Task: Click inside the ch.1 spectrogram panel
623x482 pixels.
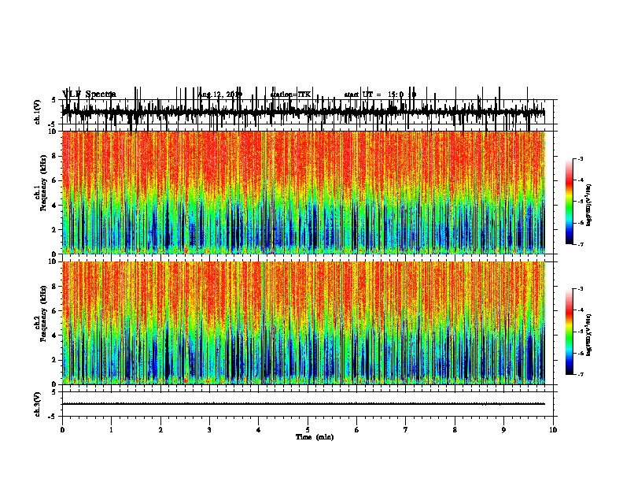Action: [304, 192]
